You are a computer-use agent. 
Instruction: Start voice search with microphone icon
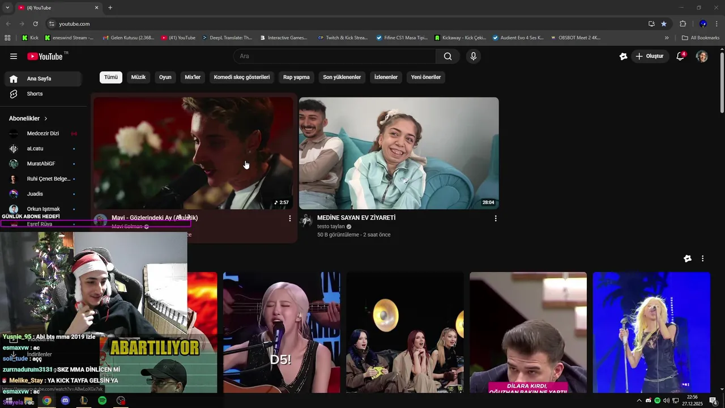(x=474, y=56)
